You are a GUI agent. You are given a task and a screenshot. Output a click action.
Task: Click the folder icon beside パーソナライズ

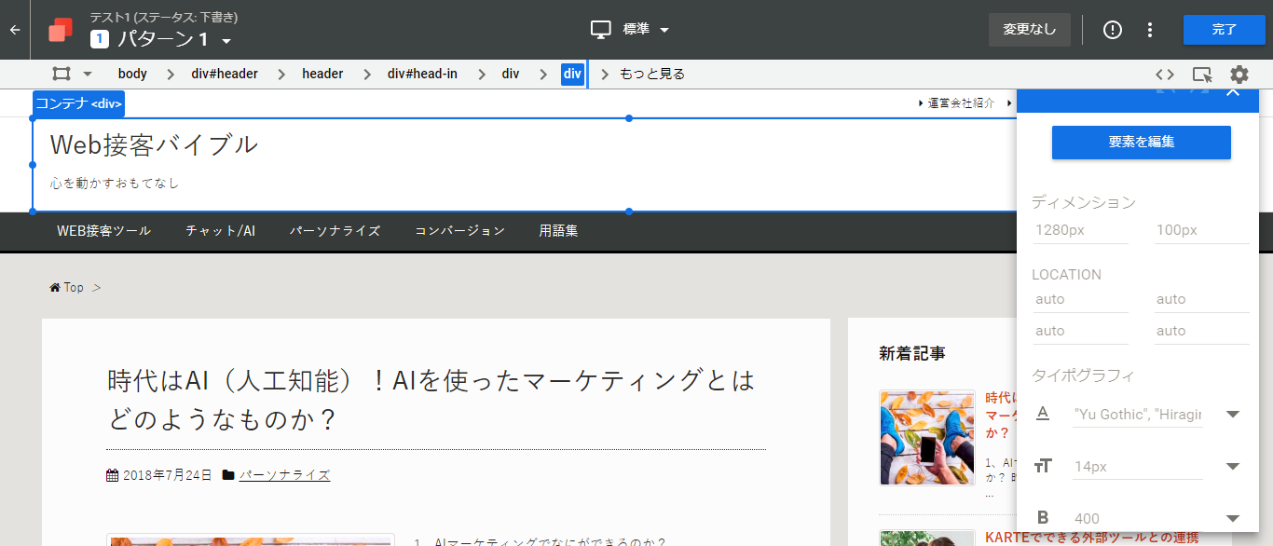pyautogui.click(x=228, y=475)
